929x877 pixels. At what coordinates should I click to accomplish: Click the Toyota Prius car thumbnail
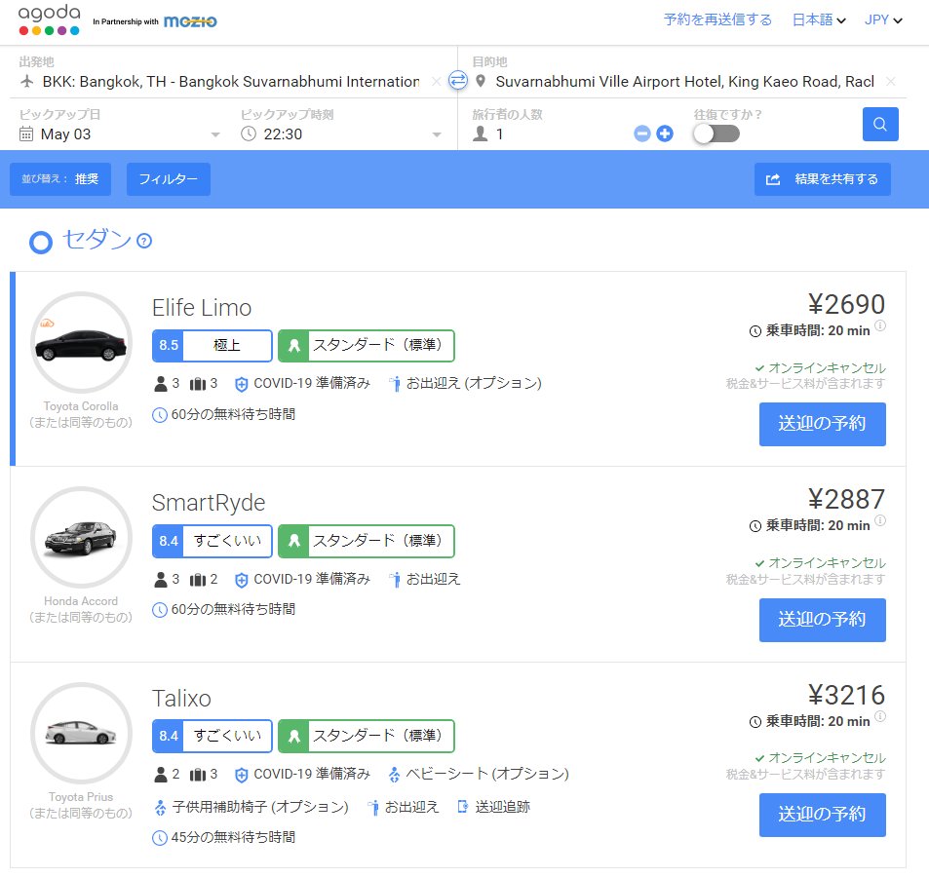pos(81,733)
